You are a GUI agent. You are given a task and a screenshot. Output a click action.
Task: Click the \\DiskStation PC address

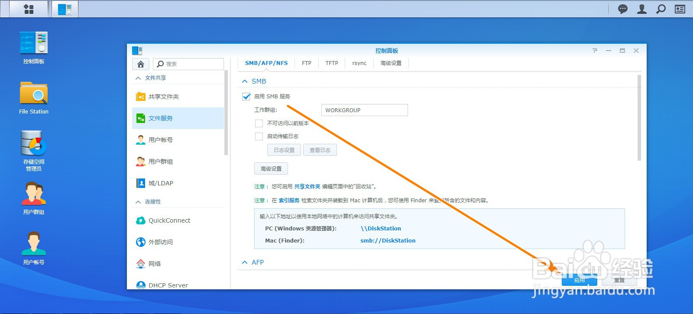coord(381,229)
